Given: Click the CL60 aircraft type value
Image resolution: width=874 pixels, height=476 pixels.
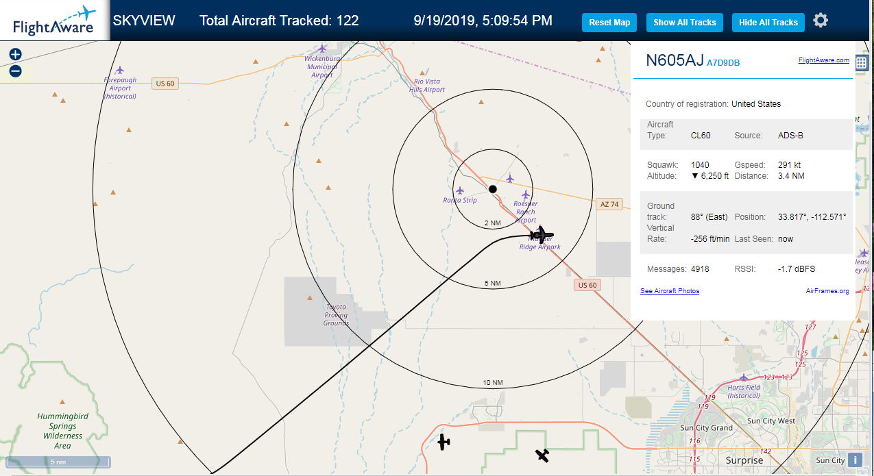Looking at the screenshot, I should 701,136.
